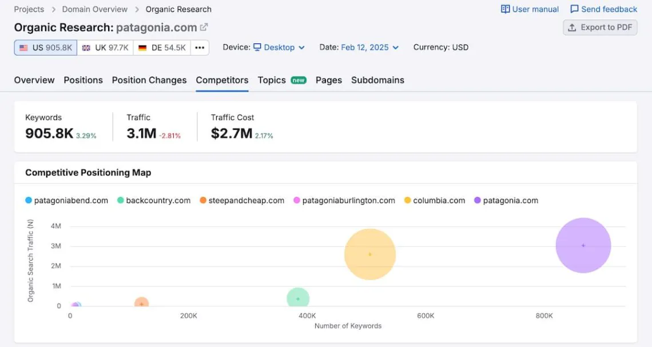Image resolution: width=652 pixels, height=347 pixels.
Task: Click the UK flag icon
Action: (x=86, y=48)
